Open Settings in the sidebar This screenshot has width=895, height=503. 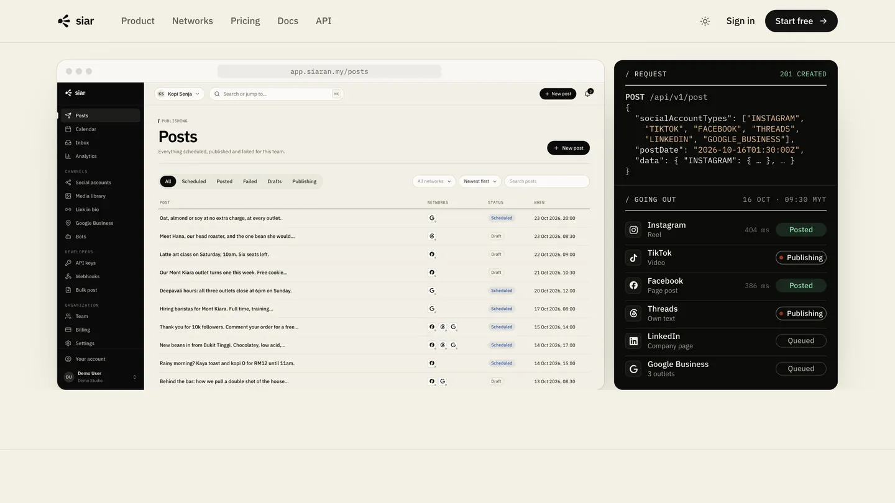100,343
